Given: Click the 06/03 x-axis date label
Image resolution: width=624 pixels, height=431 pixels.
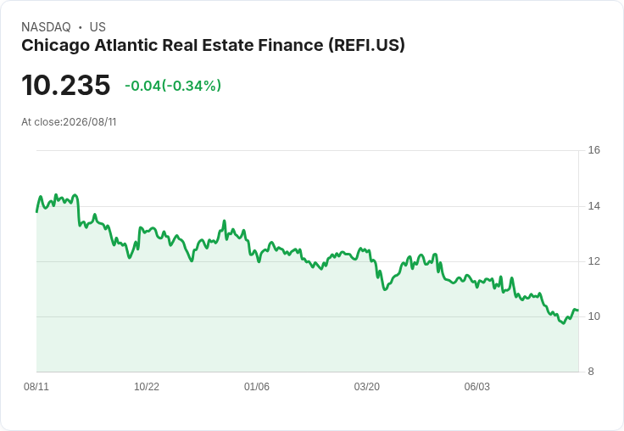Looking at the screenshot, I should coord(476,387).
